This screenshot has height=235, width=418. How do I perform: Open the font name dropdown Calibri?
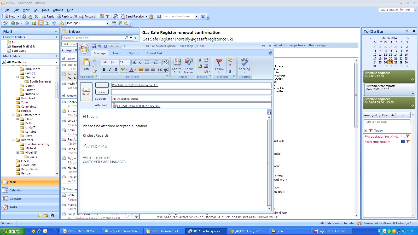117,62
